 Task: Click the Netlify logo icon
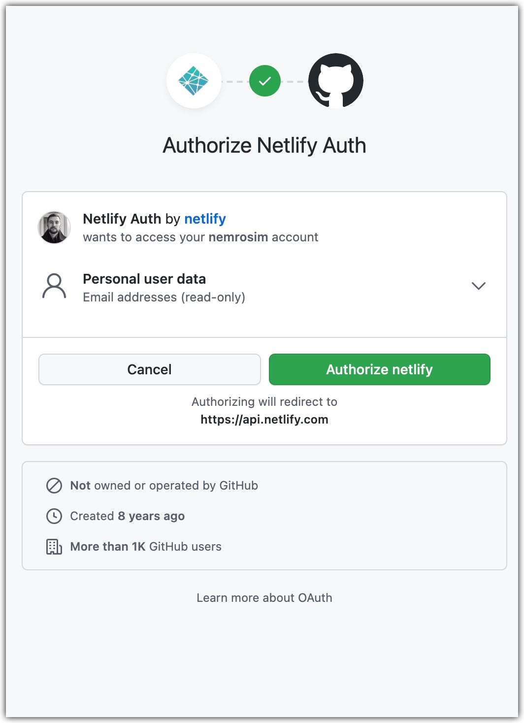click(194, 80)
